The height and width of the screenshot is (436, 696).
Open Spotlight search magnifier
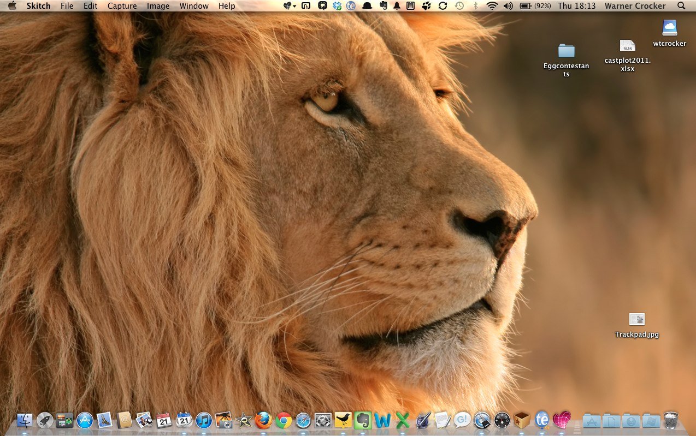681,6
